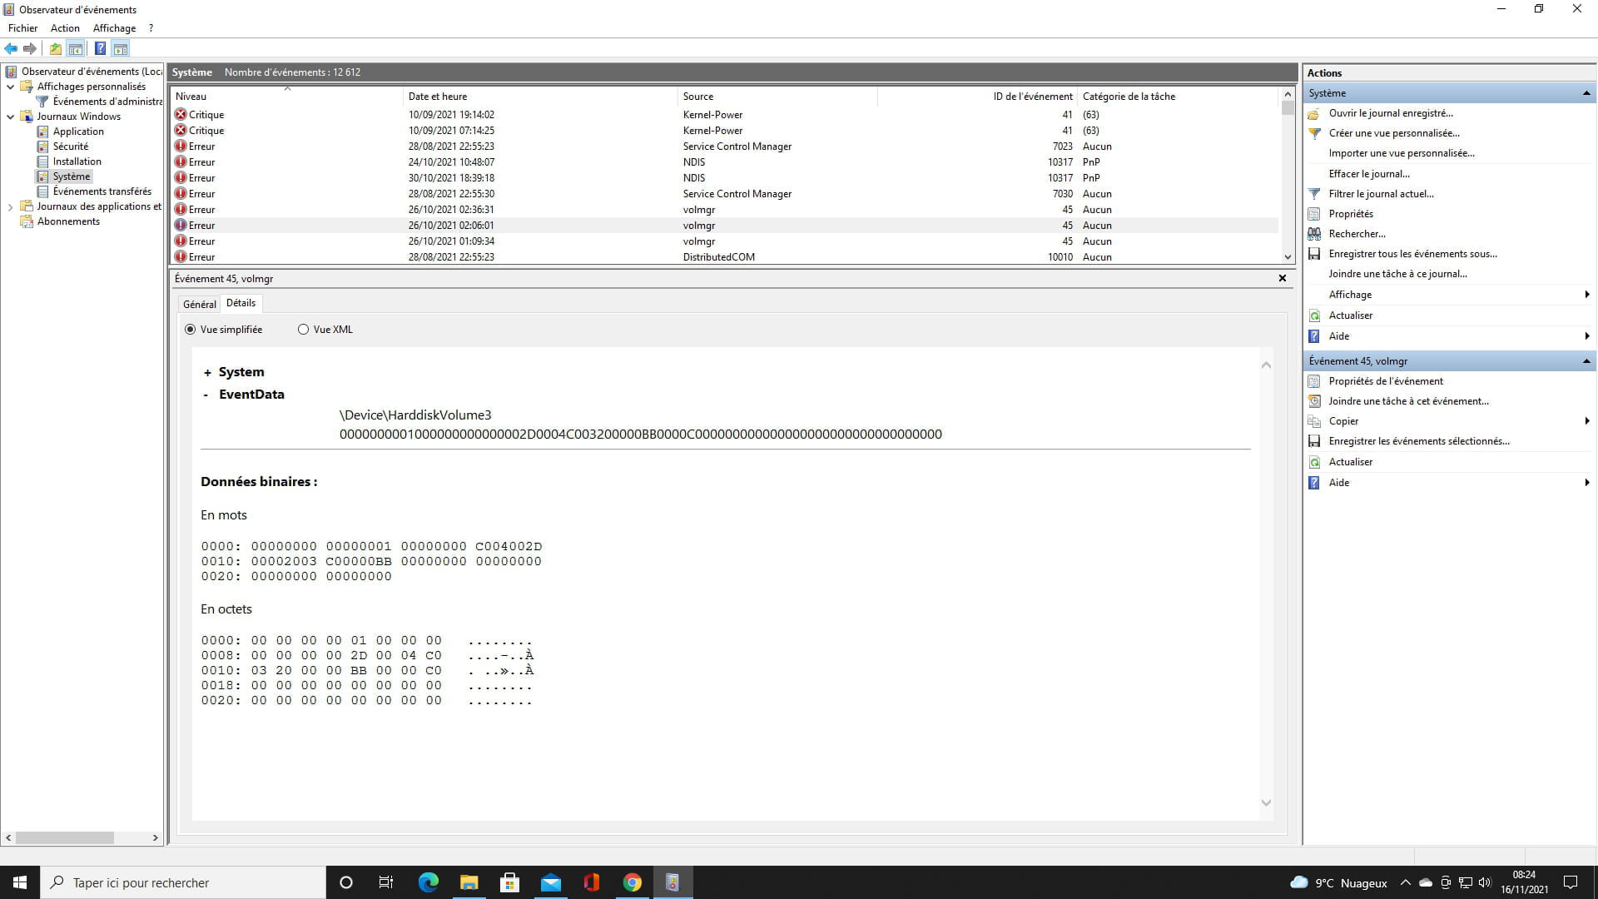This screenshot has width=1598, height=899.
Task: Click Effacer le journal... action
Action: point(1369,174)
